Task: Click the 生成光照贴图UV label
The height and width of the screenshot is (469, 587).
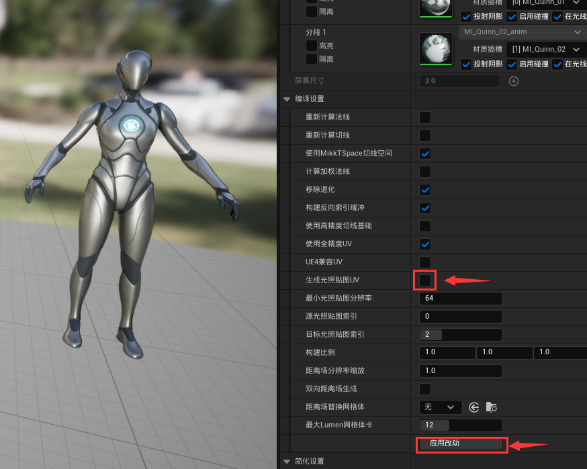Action: [332, 280]
